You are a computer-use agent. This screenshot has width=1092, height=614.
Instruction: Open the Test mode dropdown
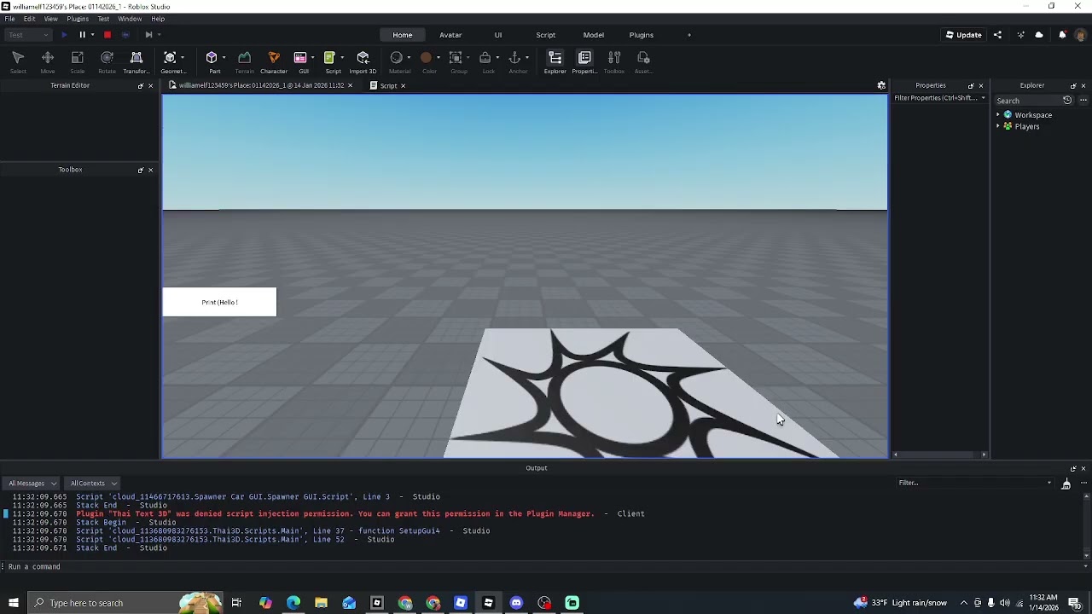tap(28, 35)
